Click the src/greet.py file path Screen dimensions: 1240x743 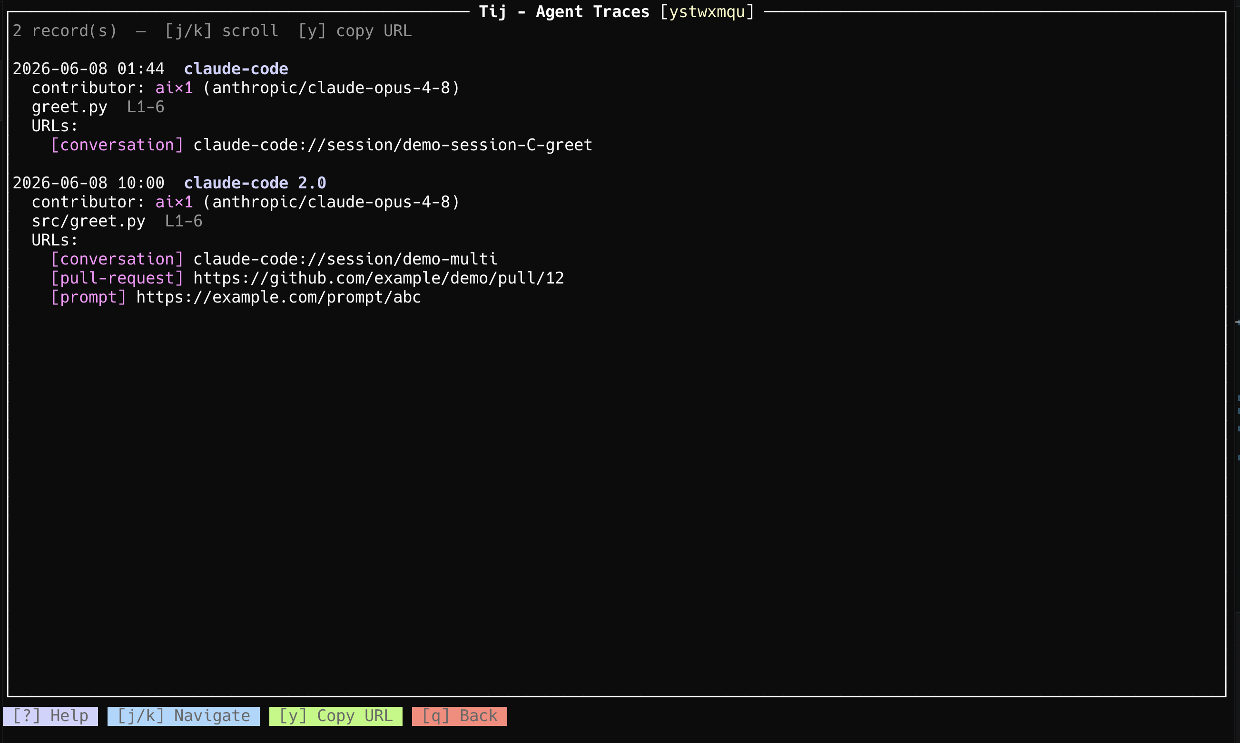tap(89, 221)
